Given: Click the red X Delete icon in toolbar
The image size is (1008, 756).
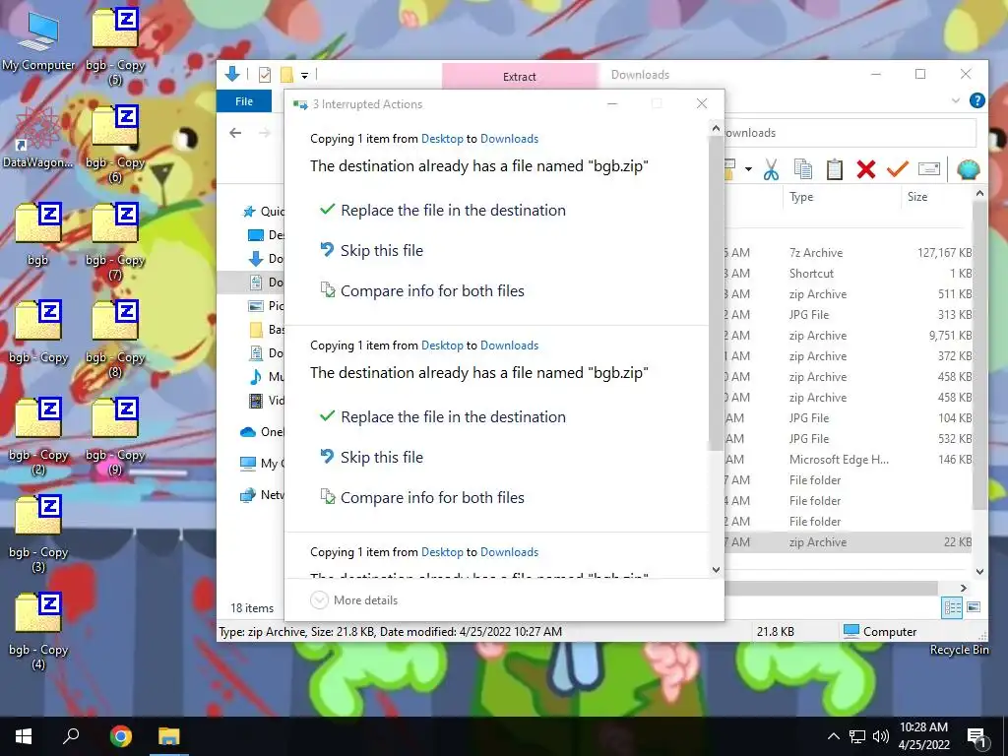Looking at the screenshot, I should (866, 169).
